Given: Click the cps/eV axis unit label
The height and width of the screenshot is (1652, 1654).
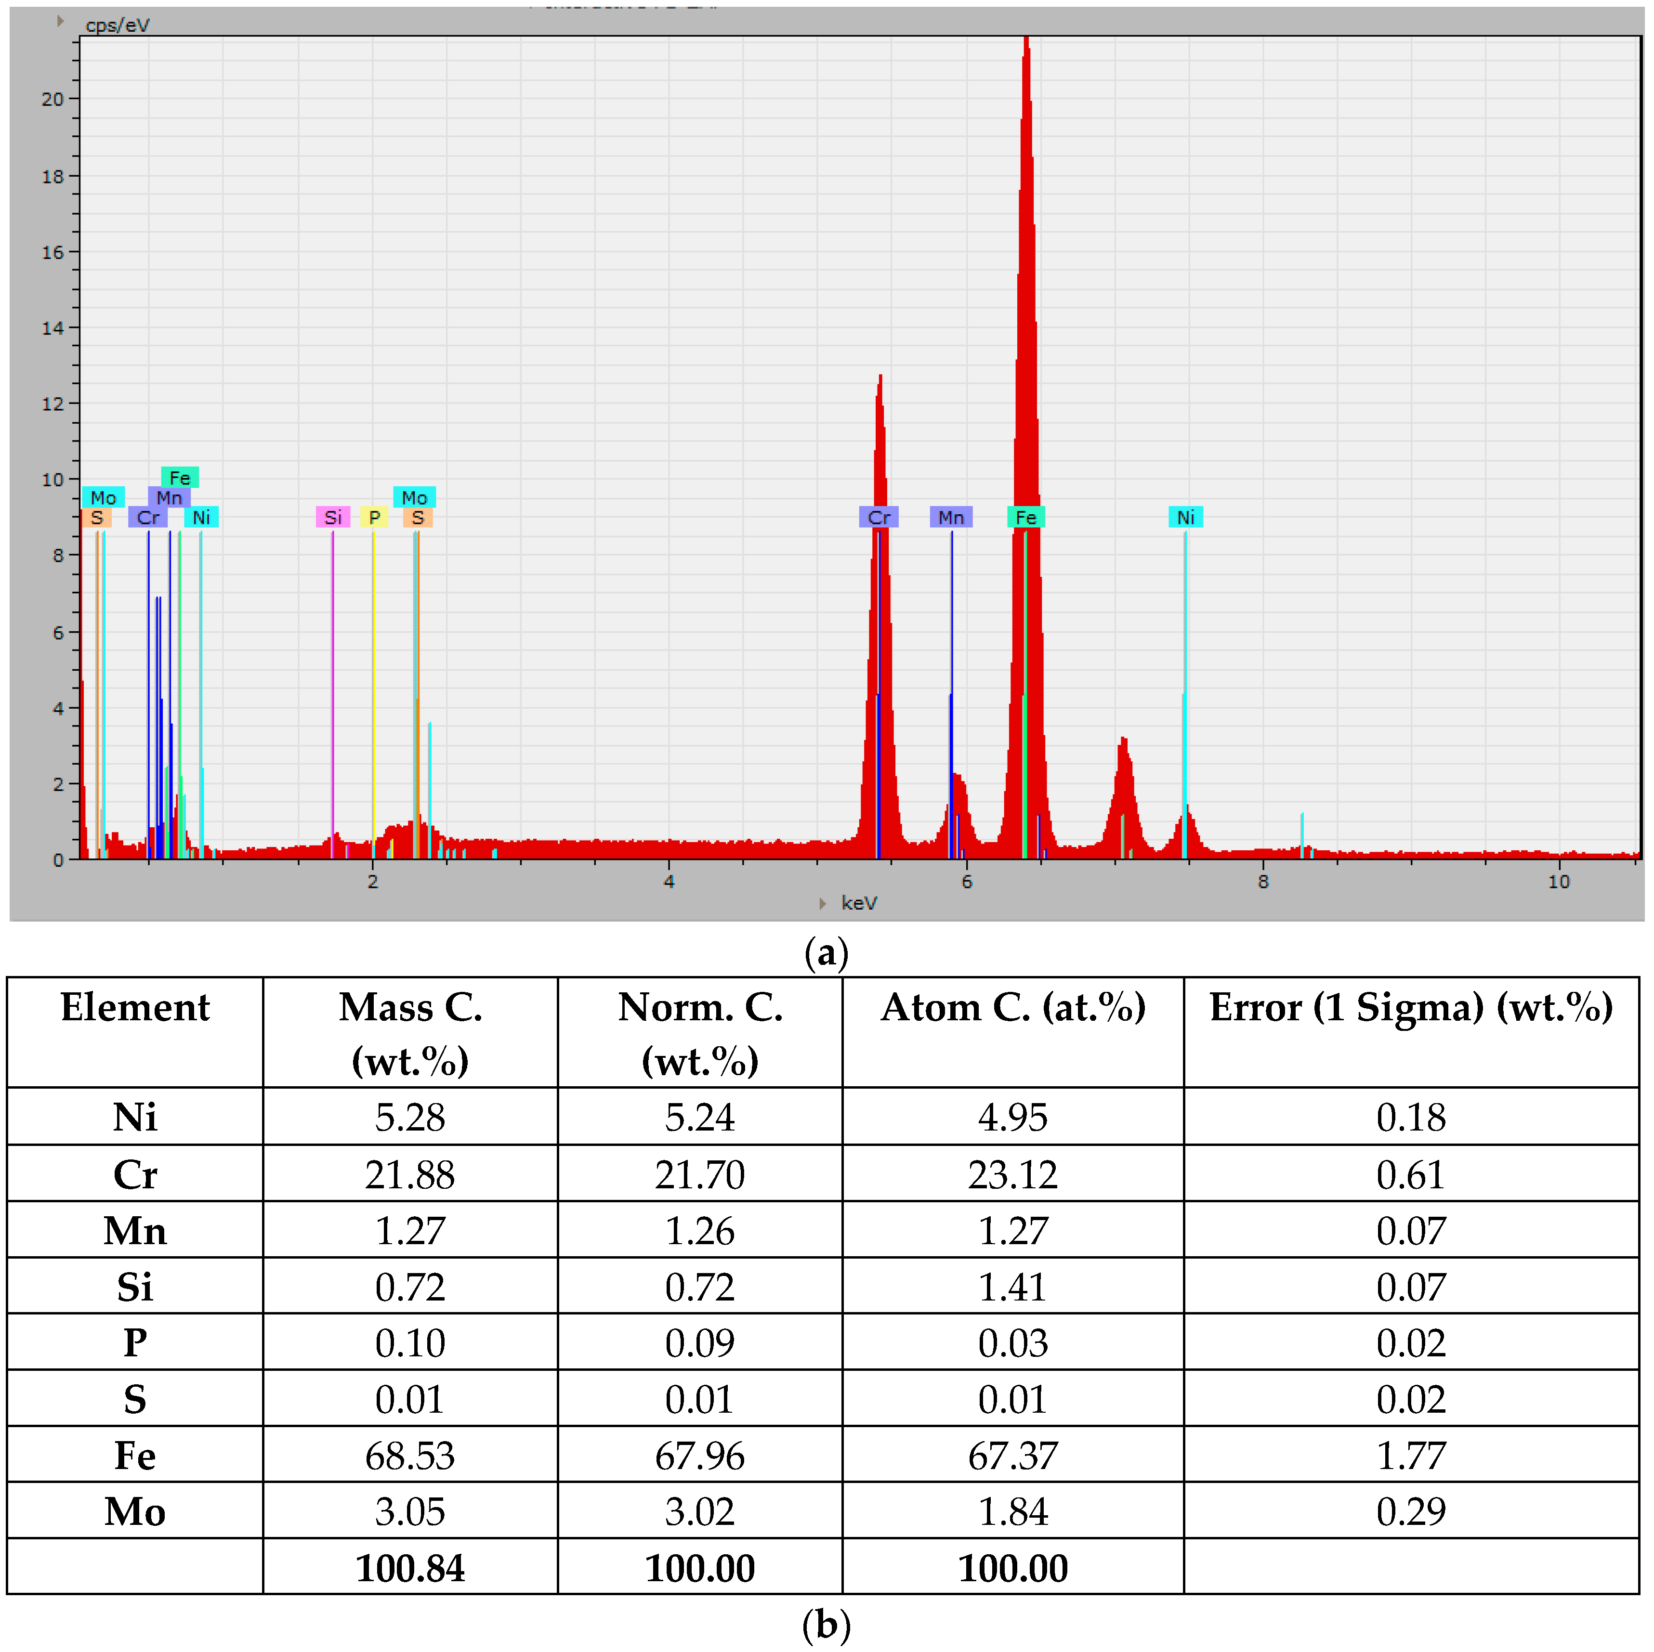Looking at the screenshot, I should (x=118, y=26).
